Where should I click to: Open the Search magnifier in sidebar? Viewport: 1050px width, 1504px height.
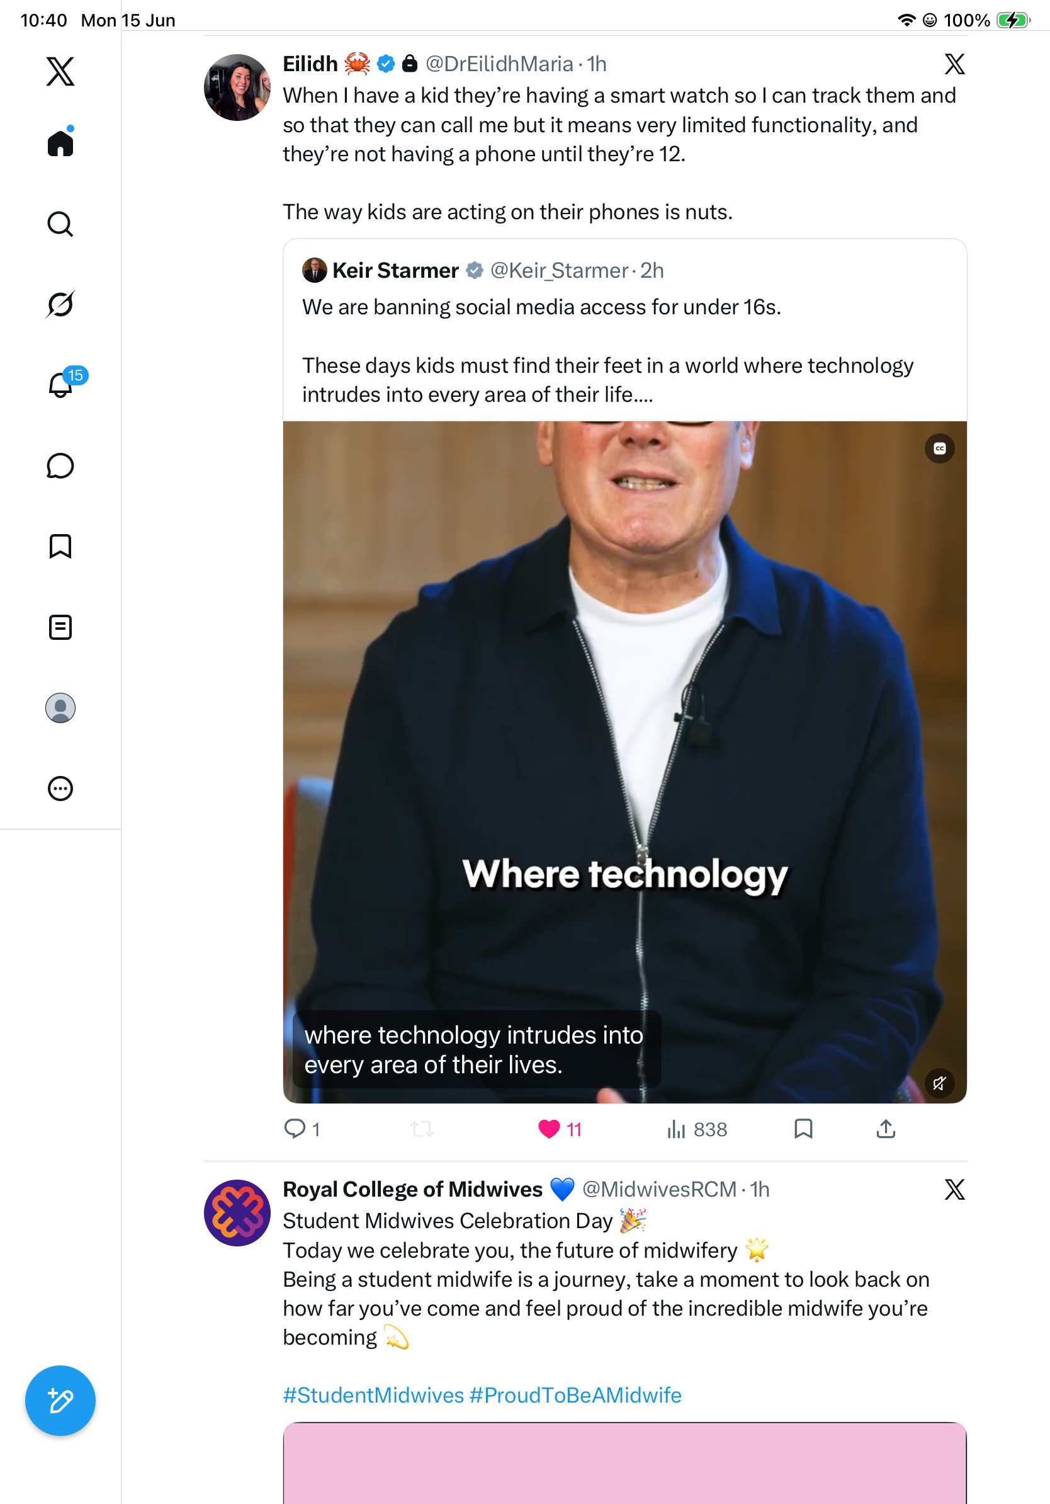(x=60, y=224)
